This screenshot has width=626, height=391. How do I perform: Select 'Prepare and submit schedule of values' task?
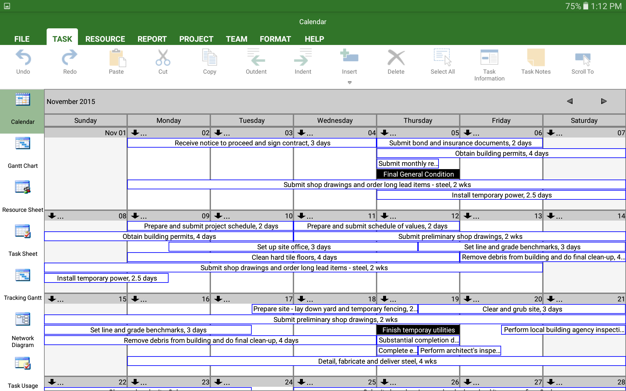[377, 226]
